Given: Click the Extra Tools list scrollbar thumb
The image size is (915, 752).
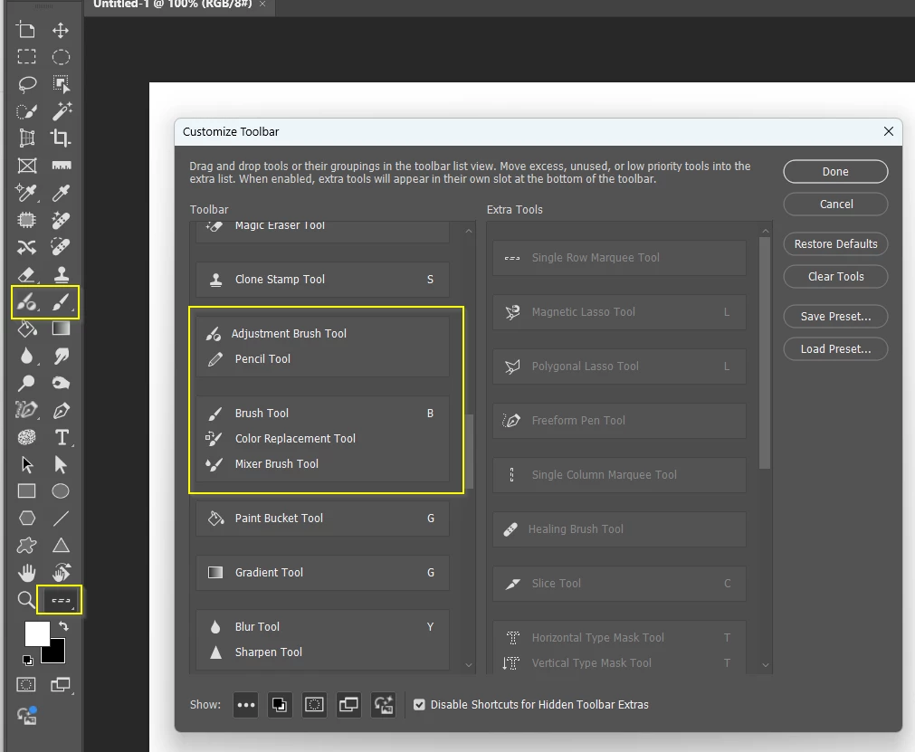Looking at the screenshot, I should pos(765,352).
